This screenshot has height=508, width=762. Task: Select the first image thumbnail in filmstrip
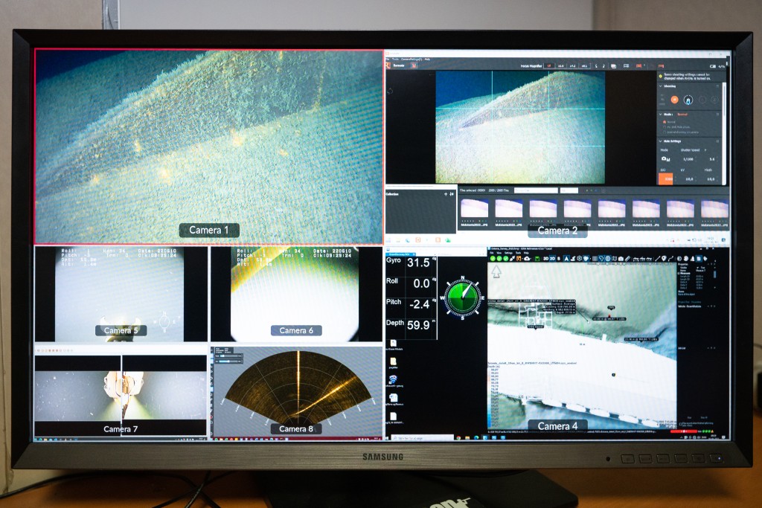(x=474, y=208)
